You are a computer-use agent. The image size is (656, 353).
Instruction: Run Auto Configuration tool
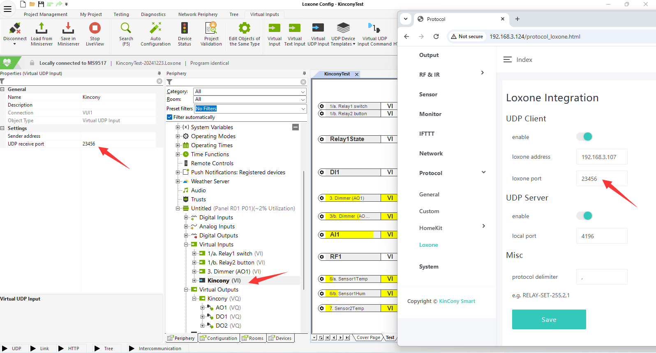(x=155, y=29)
